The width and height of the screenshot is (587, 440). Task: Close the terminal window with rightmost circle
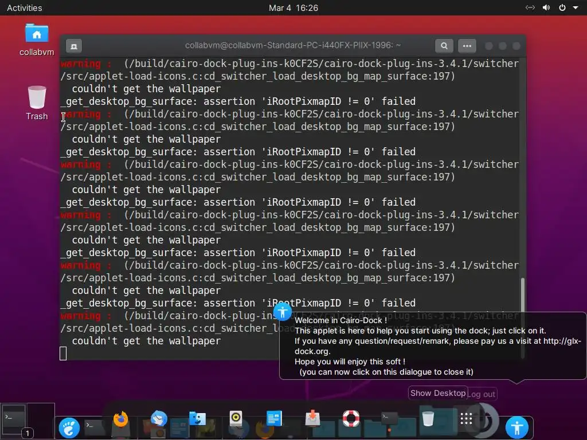coord(516,46)
